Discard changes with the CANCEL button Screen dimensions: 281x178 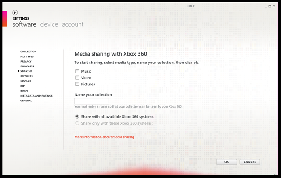pos(250,162)
